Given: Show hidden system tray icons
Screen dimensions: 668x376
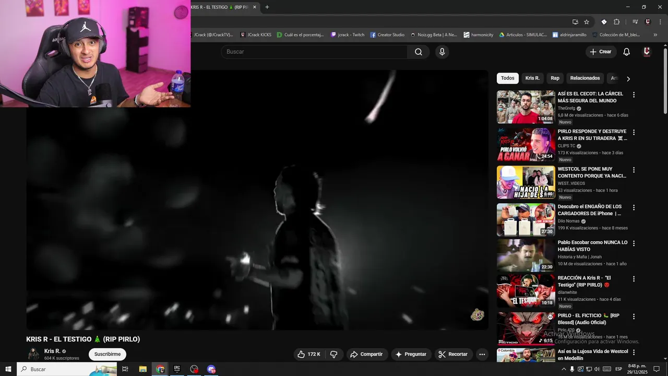Looking at the screenshot, I should click(x=564, y=369).
